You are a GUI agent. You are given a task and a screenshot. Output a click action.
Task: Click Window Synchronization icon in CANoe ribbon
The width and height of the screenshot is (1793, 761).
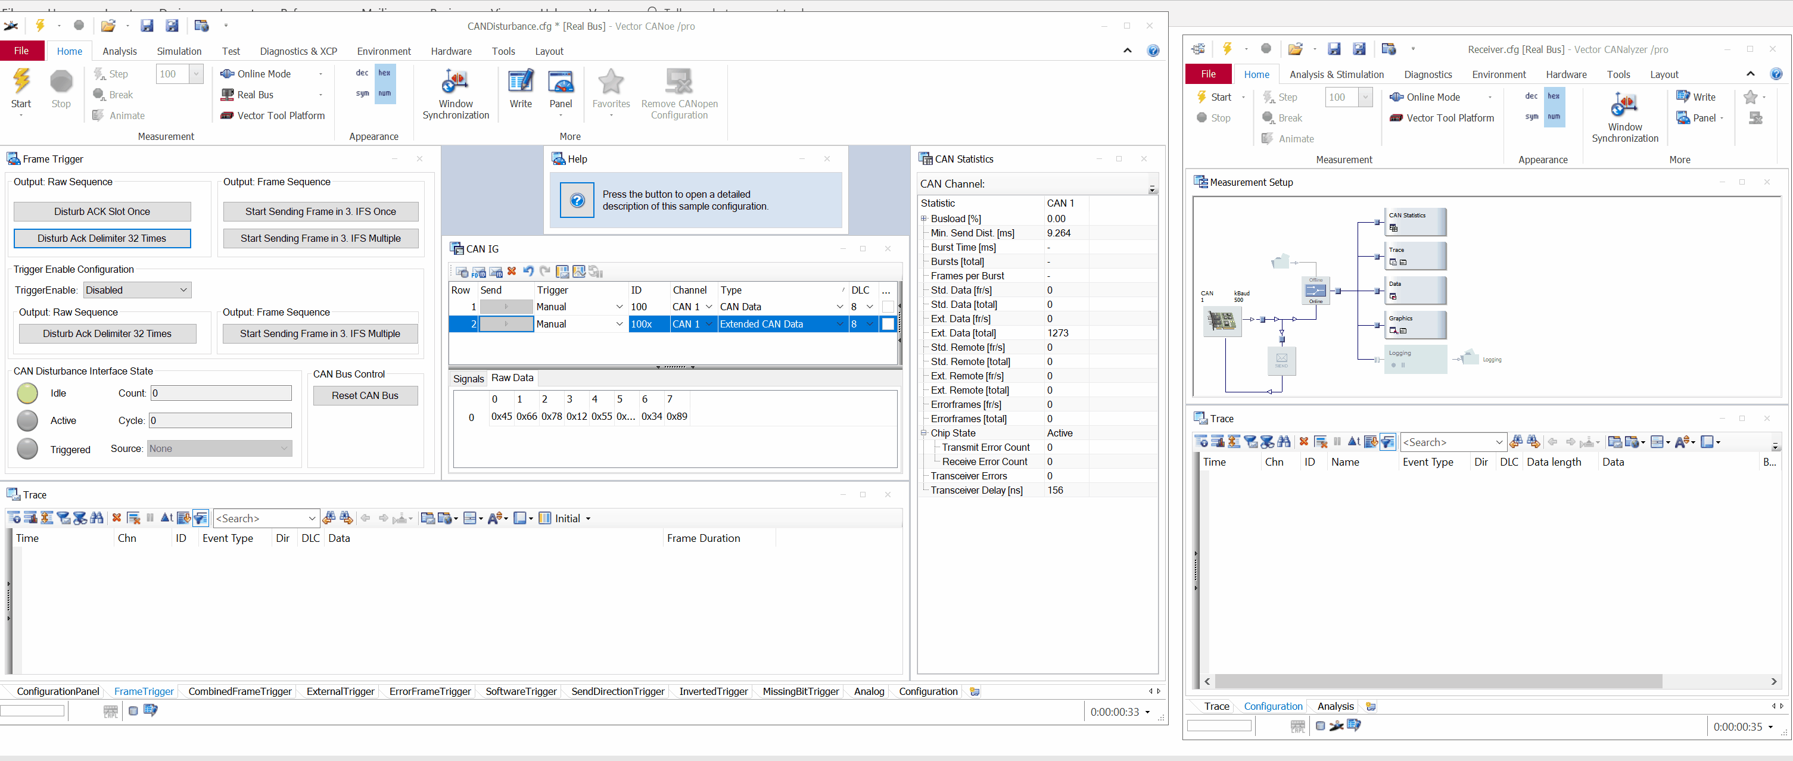[455, 83]
